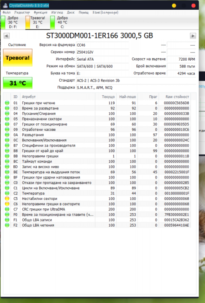Click the standard field ACS-2 | ACS-3 Revision 3b
The image size is (205, 303).
136,80
